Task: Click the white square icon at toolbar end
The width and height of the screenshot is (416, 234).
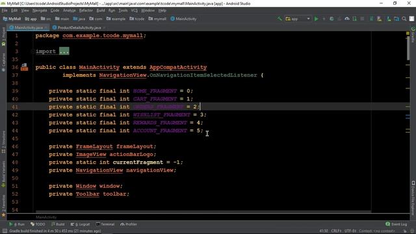Action: (x=411, y=19)
